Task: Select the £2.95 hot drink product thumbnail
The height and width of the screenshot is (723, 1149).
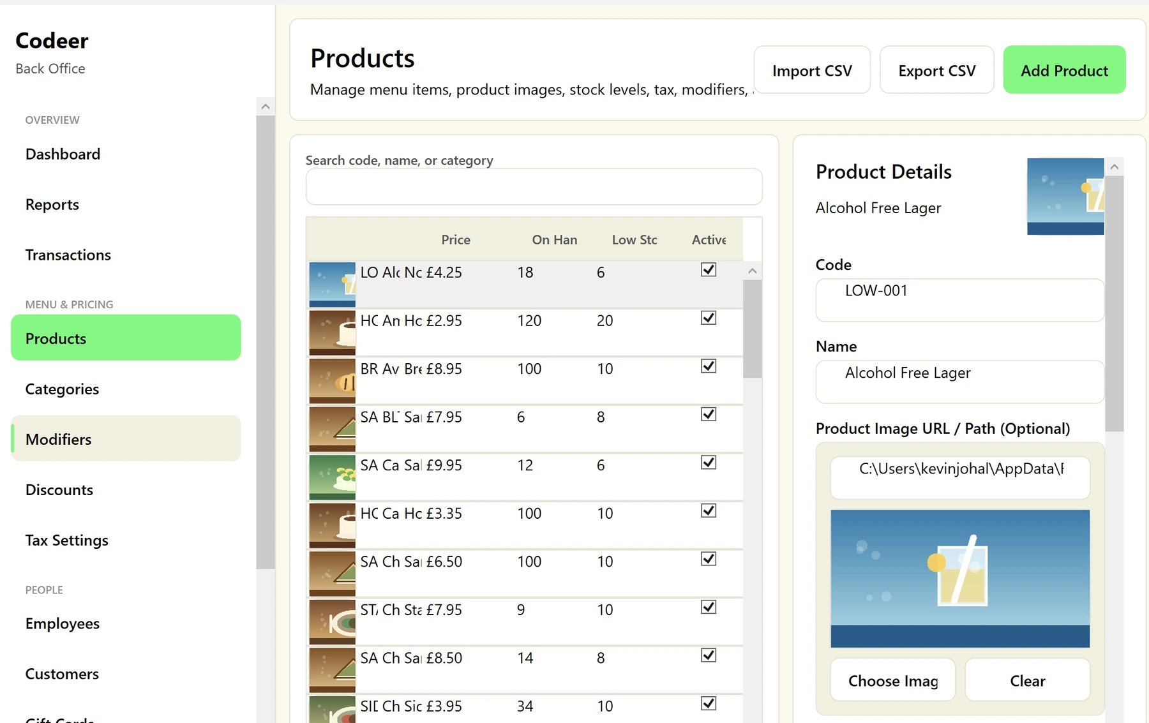Action: [x=332, y=332]
